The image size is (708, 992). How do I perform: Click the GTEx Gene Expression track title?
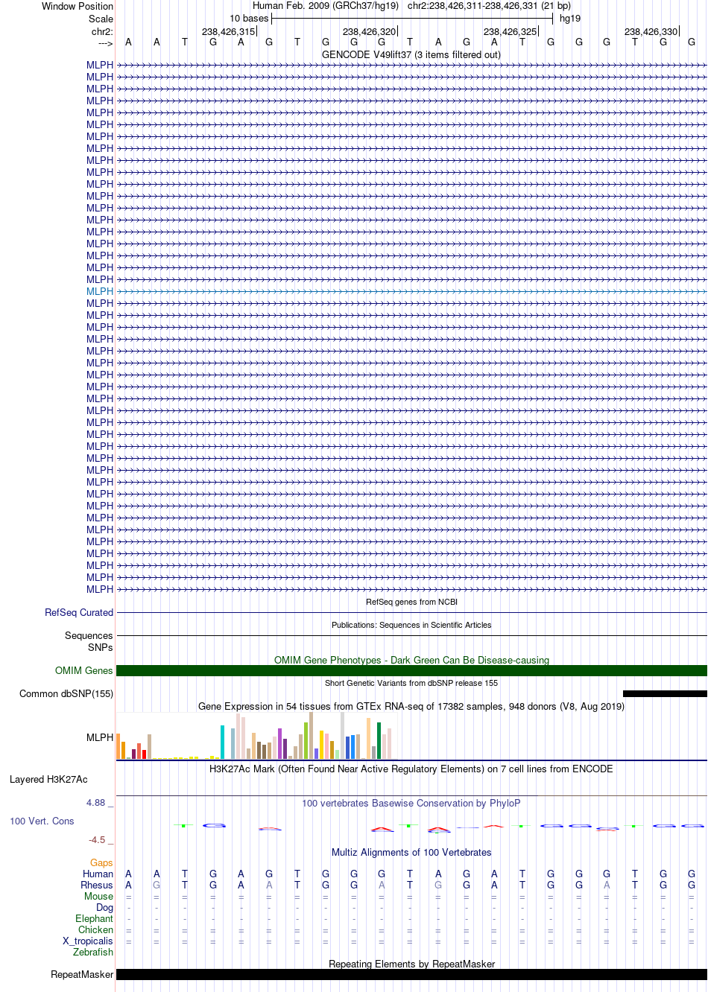pos(411,706)
